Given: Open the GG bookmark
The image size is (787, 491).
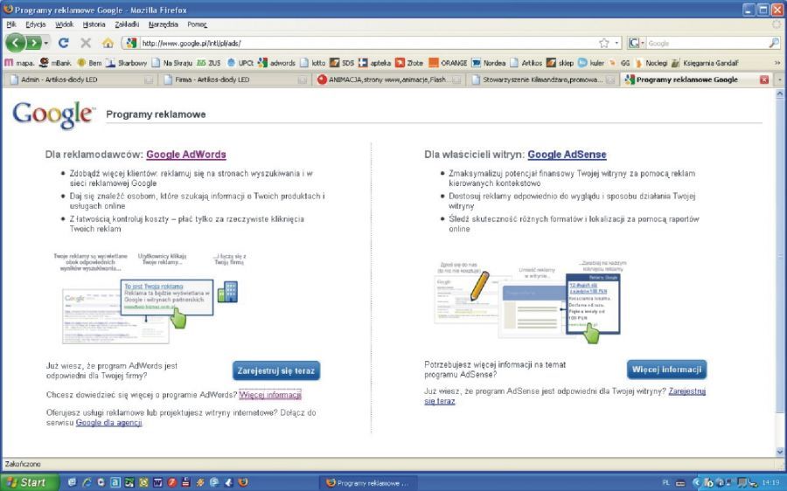Looking at the screenshot, I should click(x=619, y=63).
